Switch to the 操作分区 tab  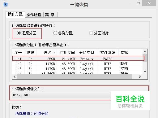pyautogui.click(x=15, y=14)
